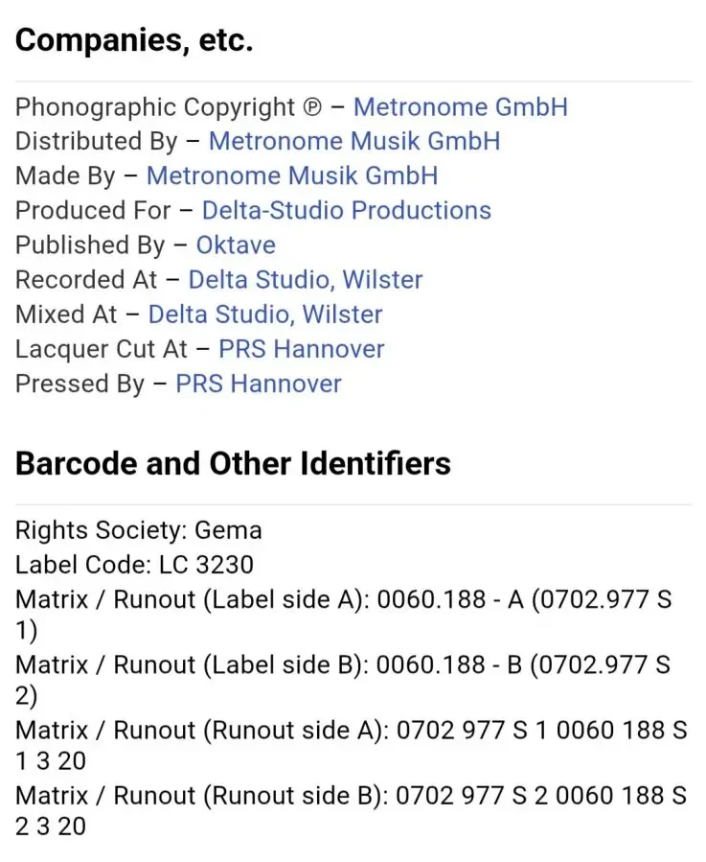Image resolution: width=706 pixels, height=862 pixels.
Task: Select the Runout side B matrix entry
Action: (351, 811)
